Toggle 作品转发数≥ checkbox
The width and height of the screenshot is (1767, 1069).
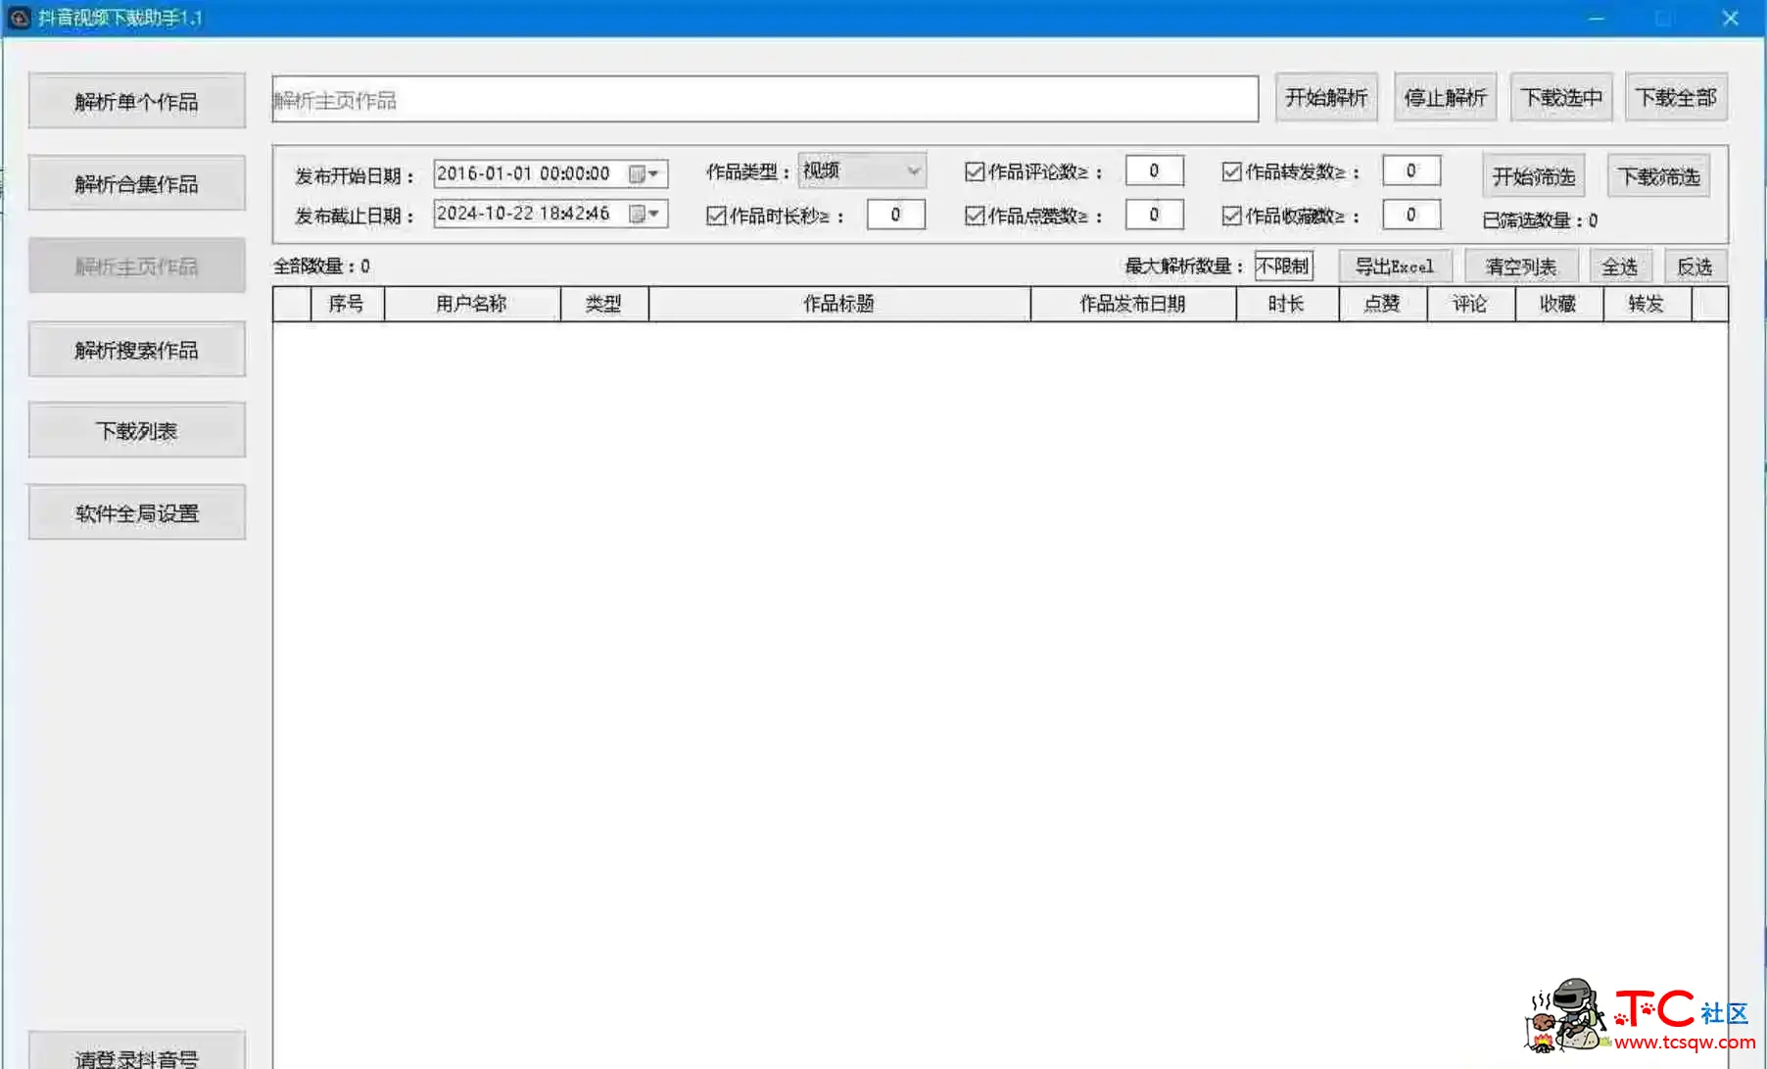(1232, 172)
